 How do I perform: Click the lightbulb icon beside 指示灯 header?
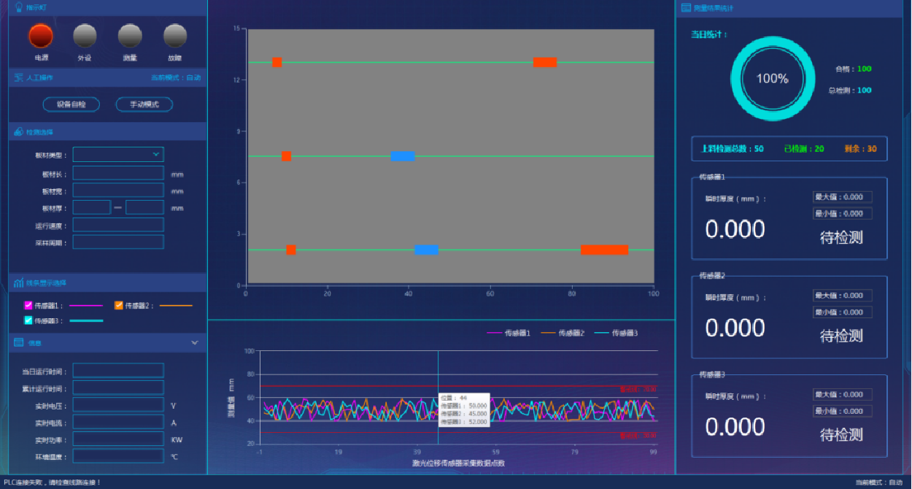pos(19,7)
